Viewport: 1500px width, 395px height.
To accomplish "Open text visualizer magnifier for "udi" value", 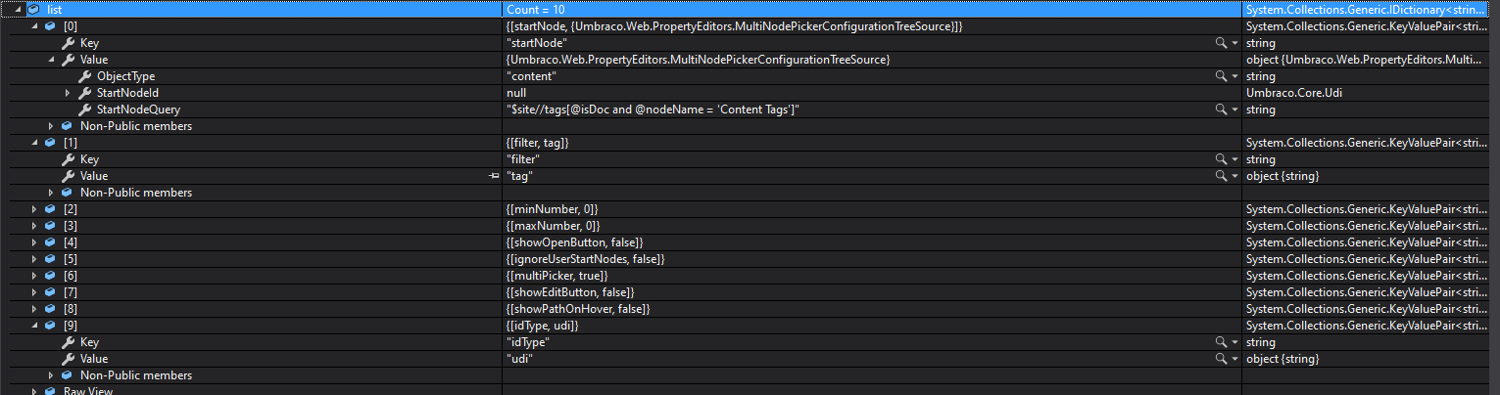I will click(x=1220, y=359).
